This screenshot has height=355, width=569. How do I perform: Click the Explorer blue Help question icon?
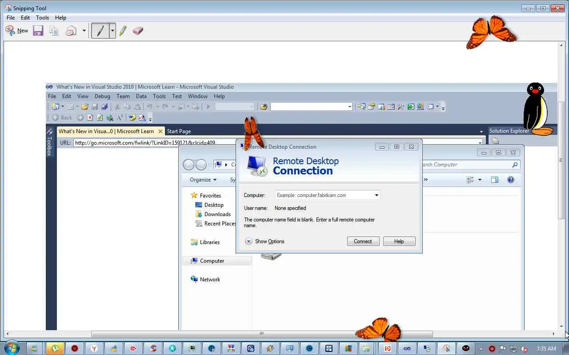(511, 180)
